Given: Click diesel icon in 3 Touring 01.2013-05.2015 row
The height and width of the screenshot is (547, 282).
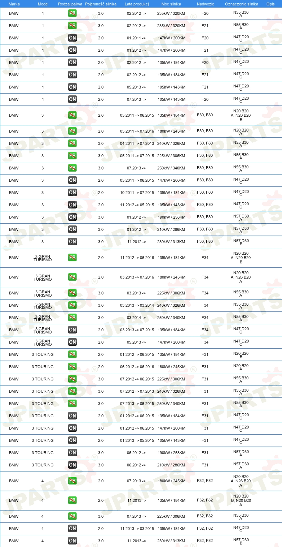Looking at the screenshot, I should pos(72,440).
